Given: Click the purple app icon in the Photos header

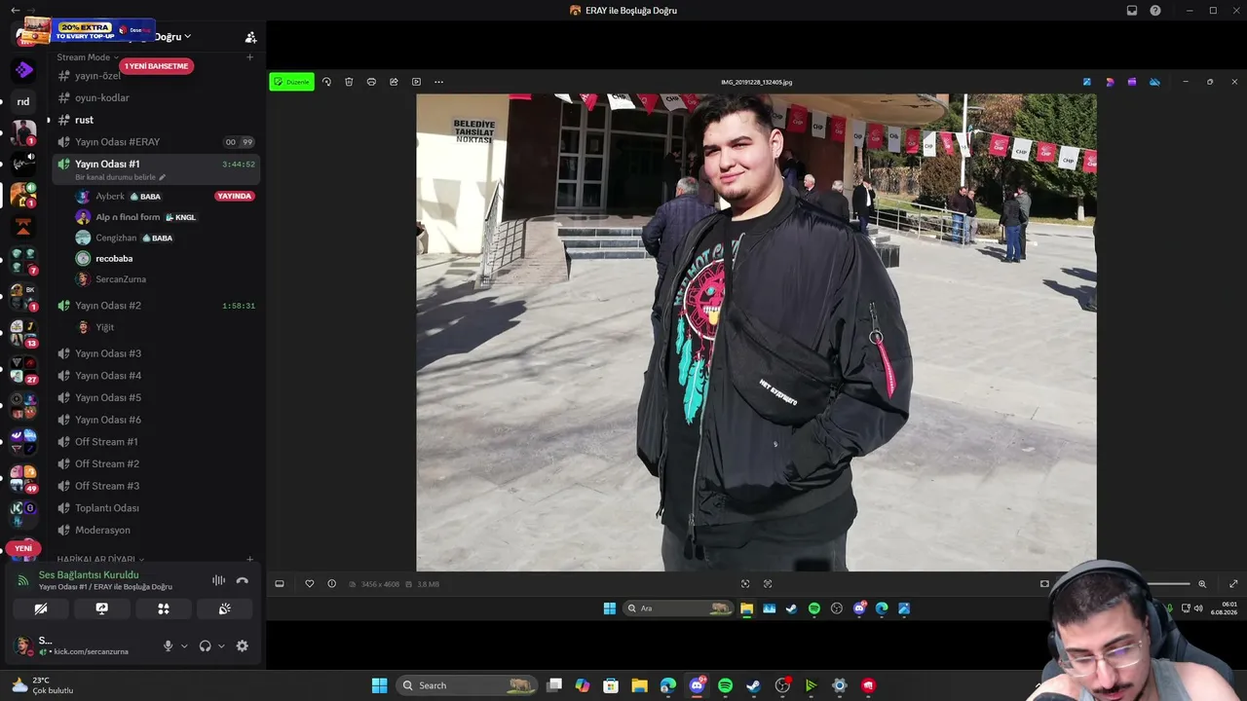Looking at the screenshot, I should [1132, 82].
